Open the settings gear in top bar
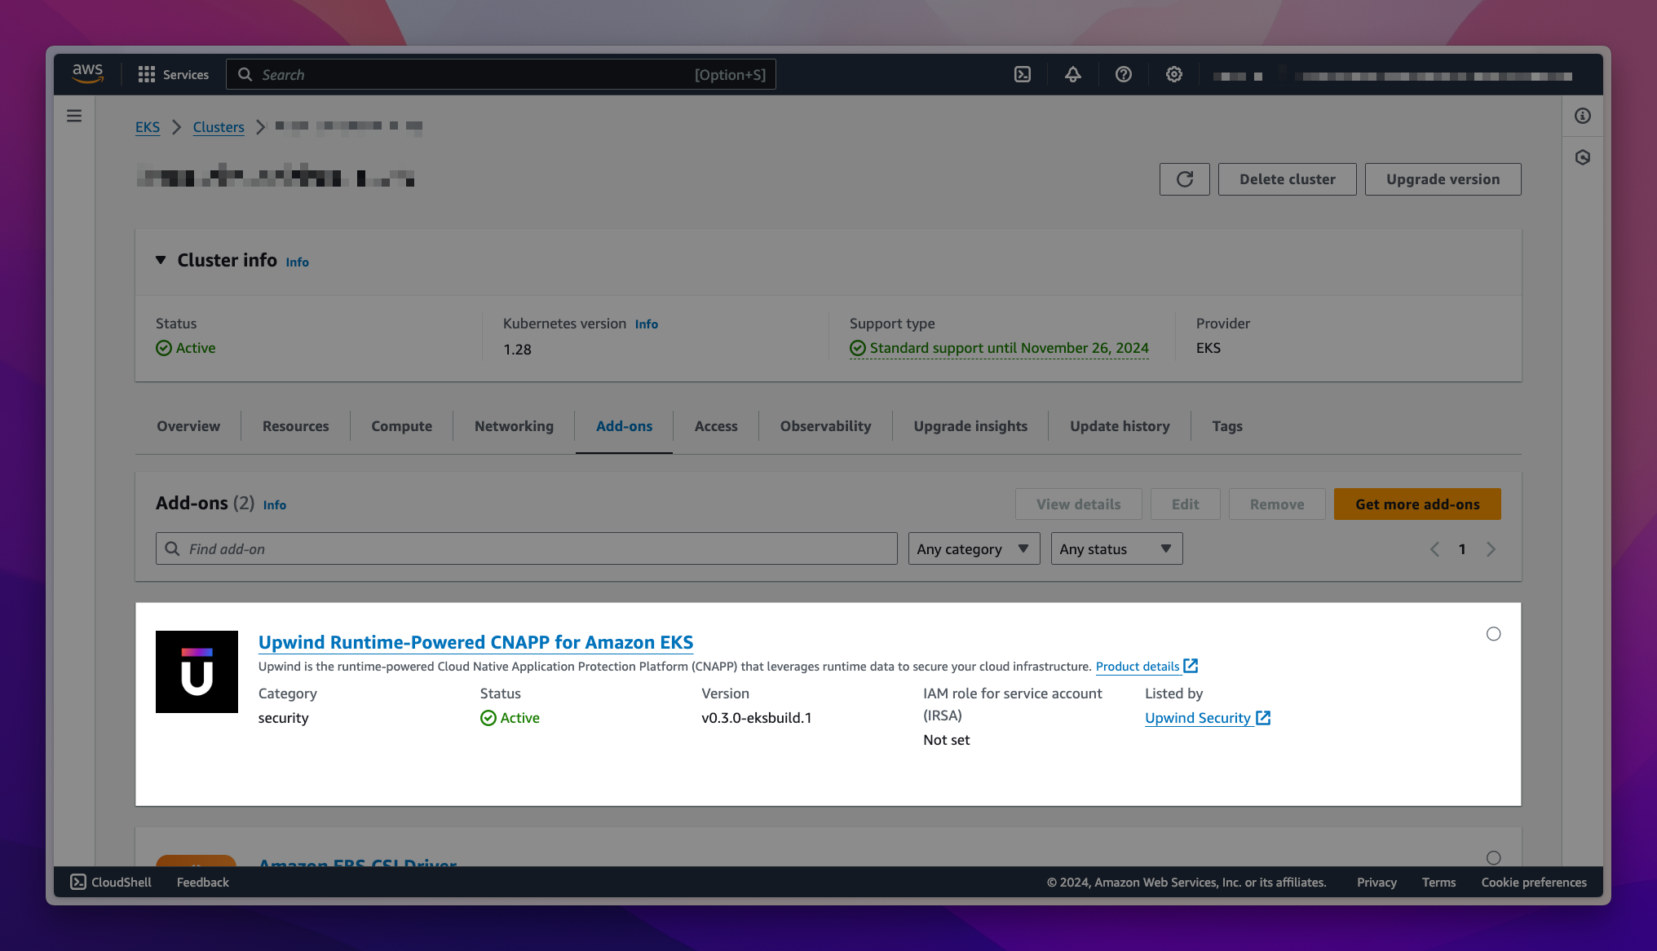The width and height of the screenshot is (1657, 951). pos(1174,74)
